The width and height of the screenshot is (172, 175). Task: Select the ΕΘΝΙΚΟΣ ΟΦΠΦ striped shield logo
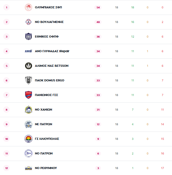[x=28, y=36]
